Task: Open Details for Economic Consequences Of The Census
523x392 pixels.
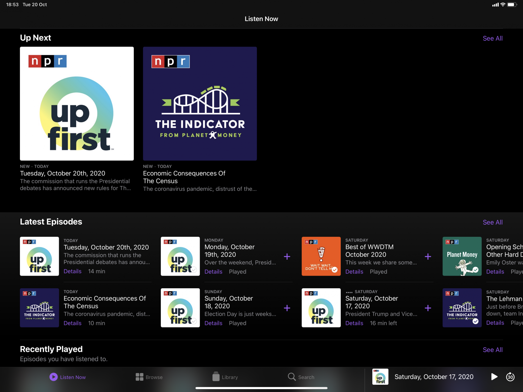Action: point(72,323)
